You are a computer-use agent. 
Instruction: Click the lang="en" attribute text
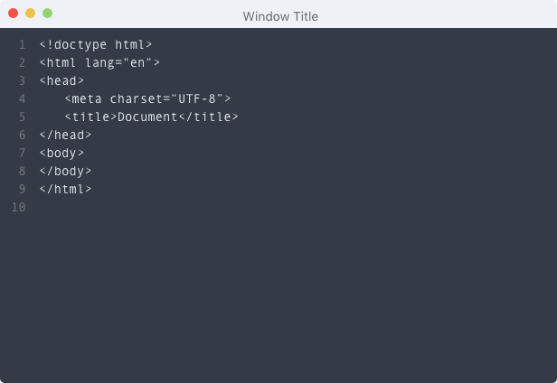[x=126, y=62]
